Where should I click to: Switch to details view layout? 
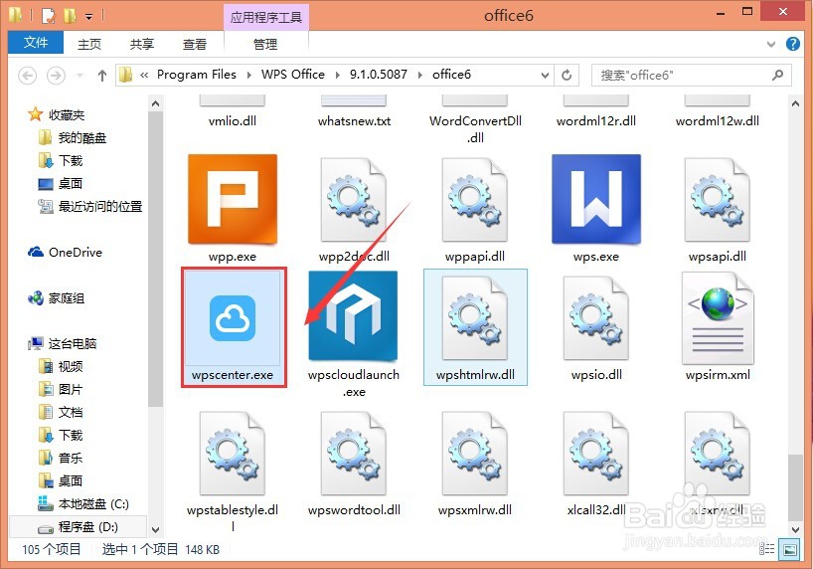point(767,549)
